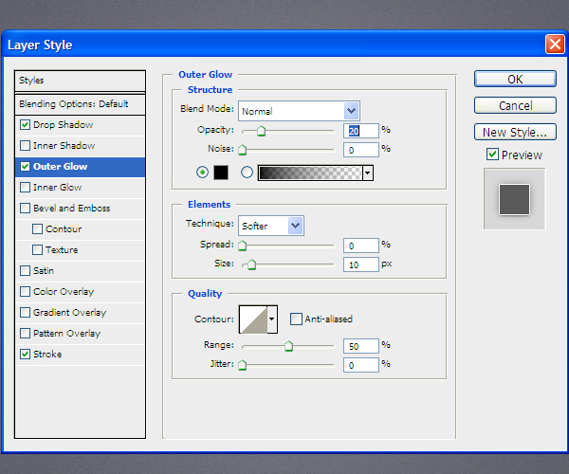Select the solid color radio button
This screenshot has height=474, width=569.
point(203,173)
